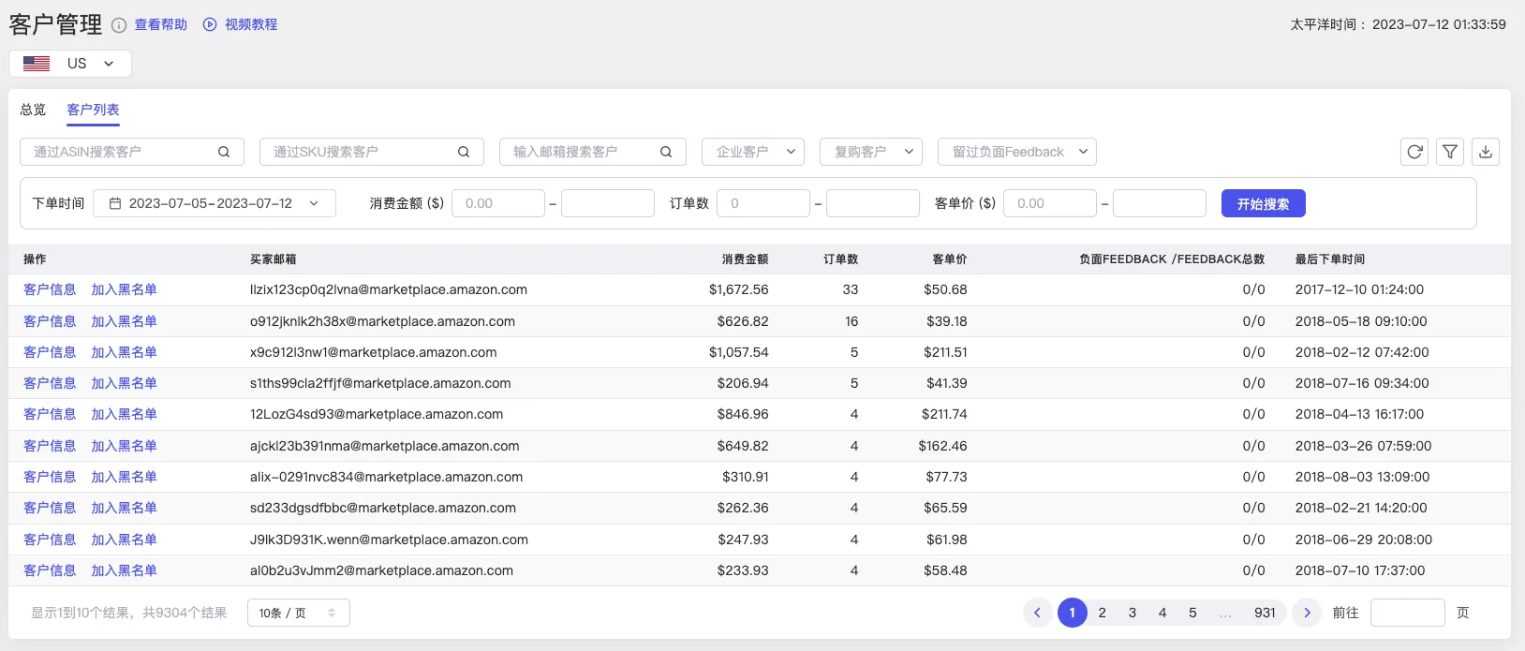1525x651 pixels.
Task: Switch to the 总览 tab
Action: (33, 110)
